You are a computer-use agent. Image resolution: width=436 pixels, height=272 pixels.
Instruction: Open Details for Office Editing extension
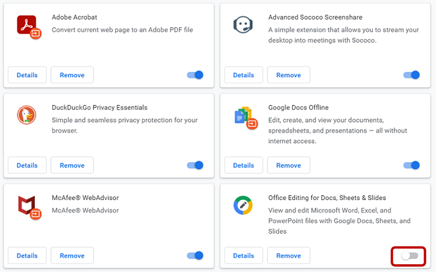[243, 255]
